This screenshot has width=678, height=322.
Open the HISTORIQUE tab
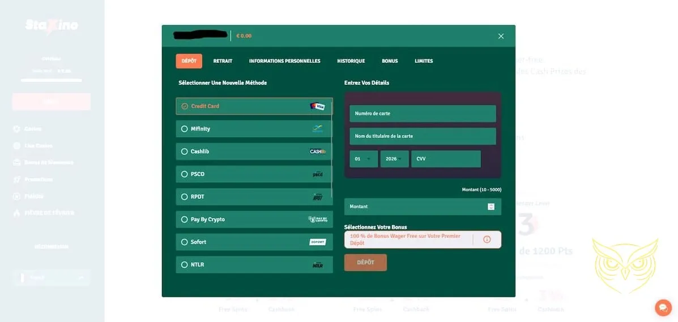tap(351, 61)
